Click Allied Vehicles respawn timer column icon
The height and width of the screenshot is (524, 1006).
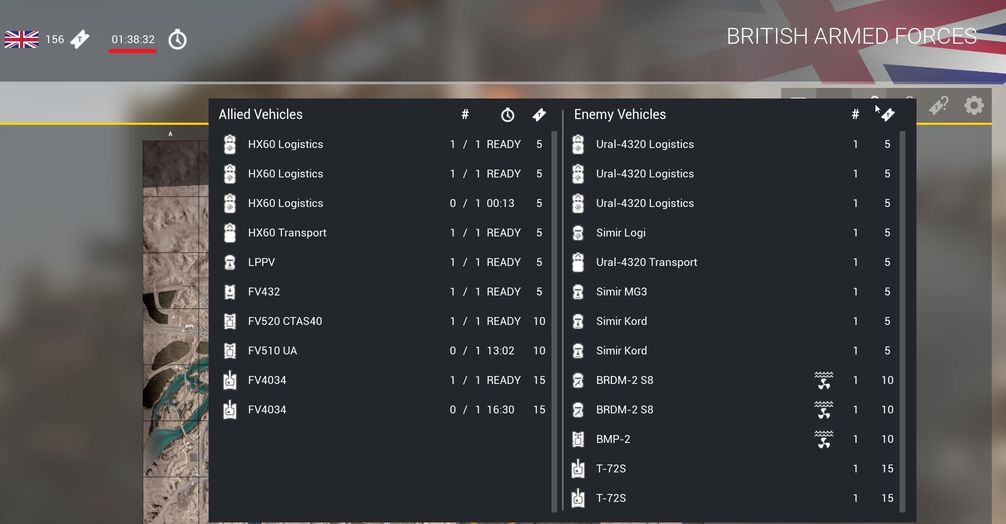[x=507, y=115]
